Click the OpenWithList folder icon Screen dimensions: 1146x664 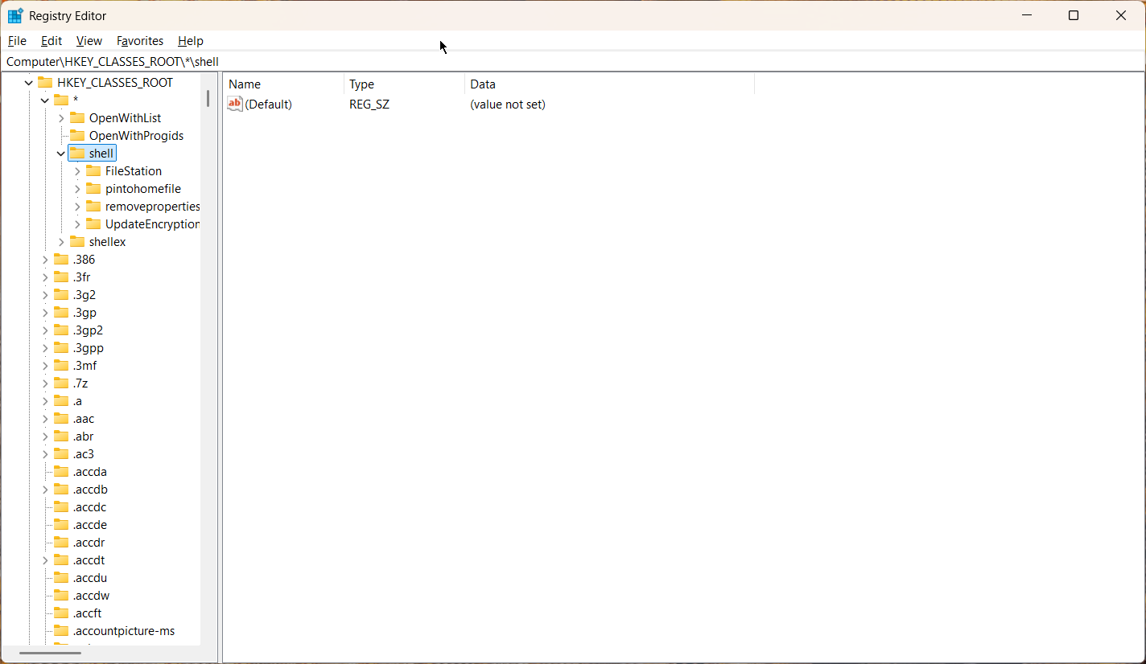pyautogui.click(x=77, y=117)
